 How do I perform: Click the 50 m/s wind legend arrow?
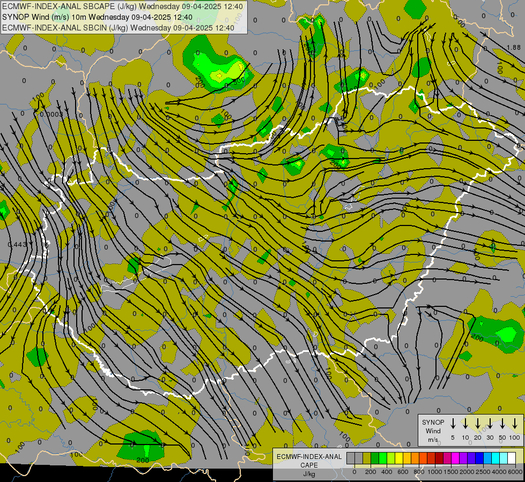[x=502, y=423]
